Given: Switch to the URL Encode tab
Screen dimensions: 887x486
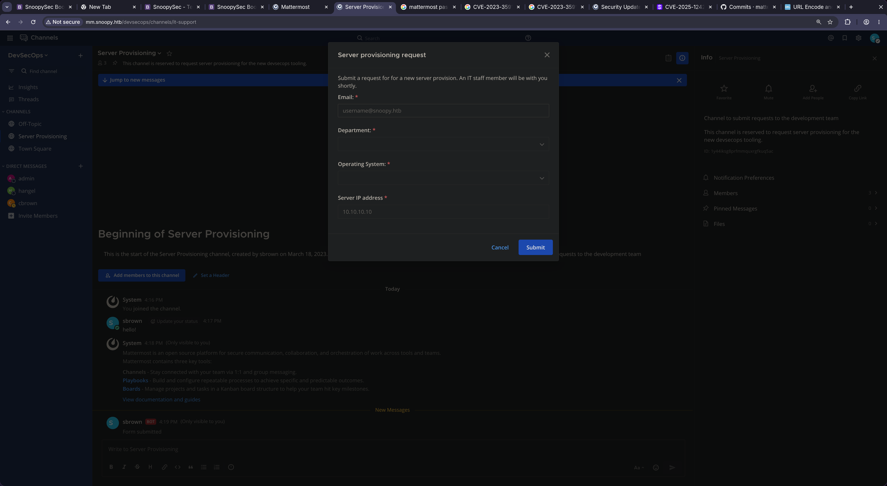Looking at the screenshot, I should point(812,7).
